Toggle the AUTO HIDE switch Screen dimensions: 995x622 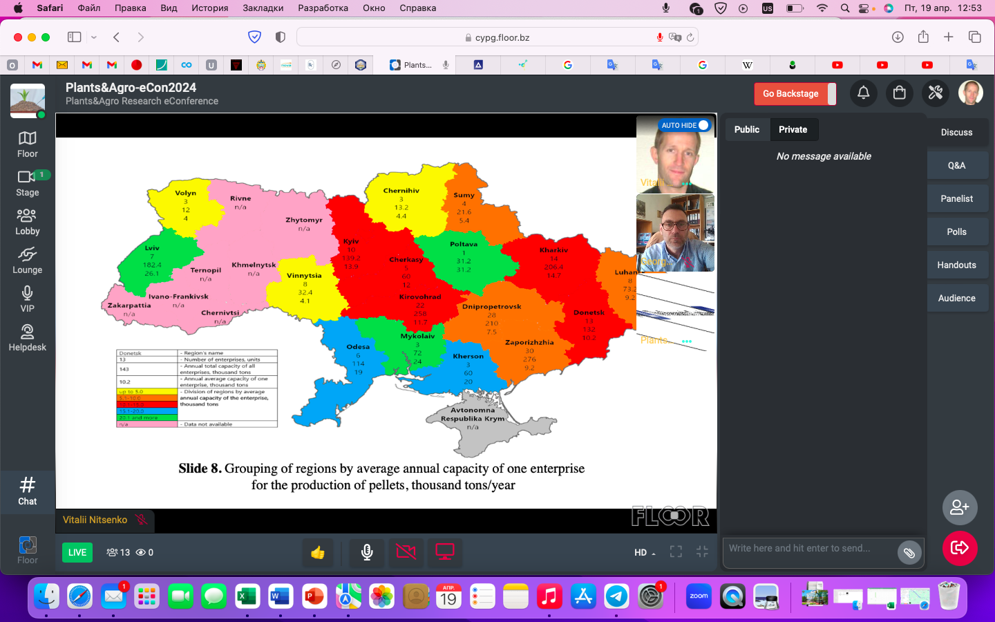click(703, 125)
